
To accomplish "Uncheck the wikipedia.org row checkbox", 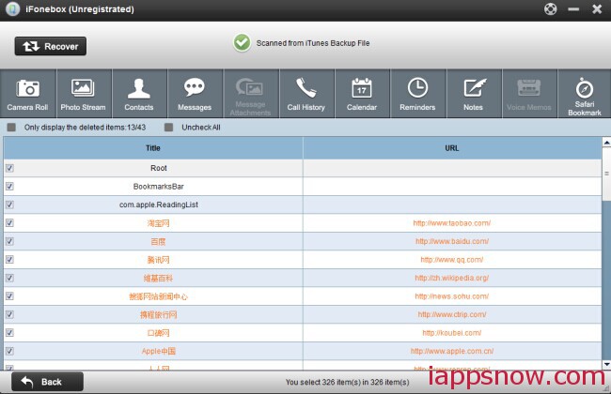I will tap(9, 278).
